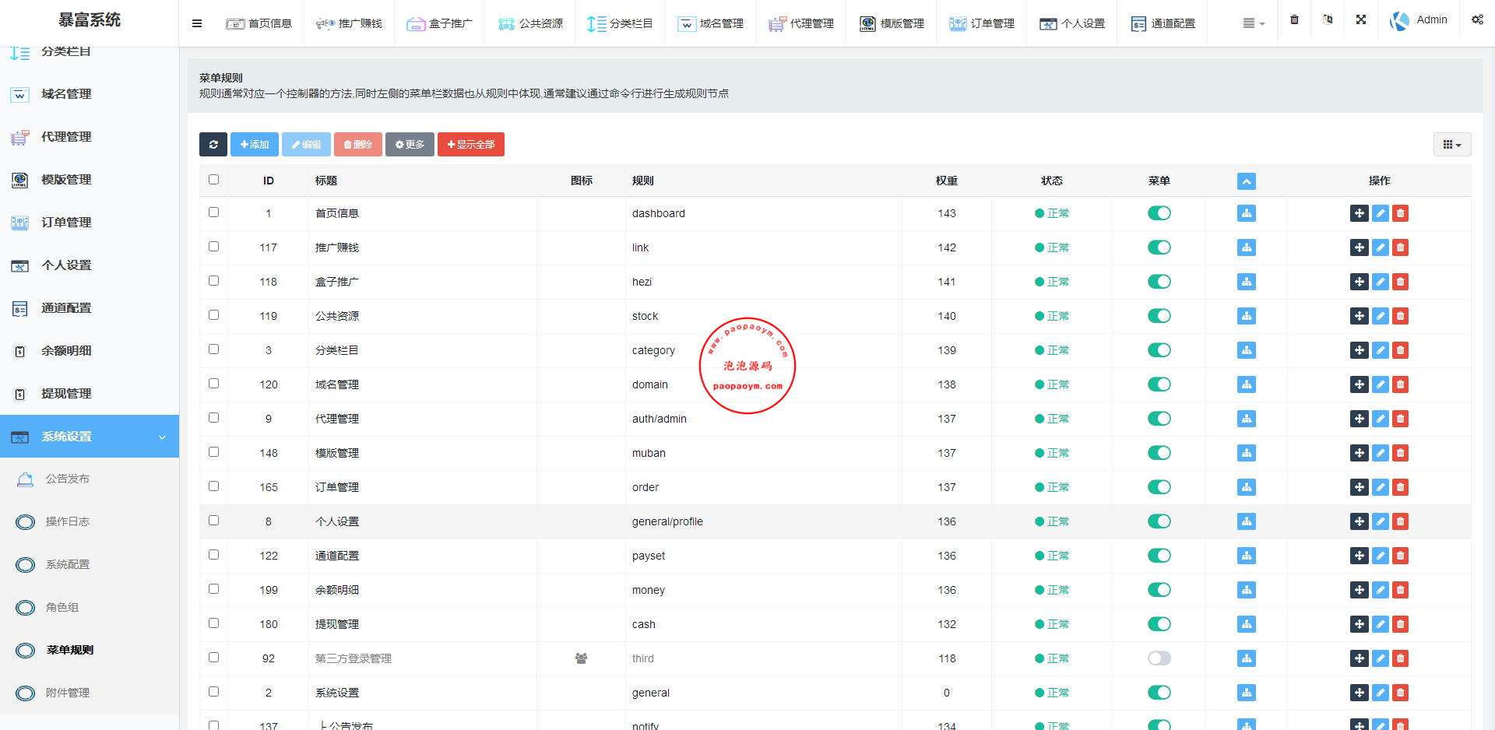Screen dimensions: 1495x730
Task: Collapse the 系统设置 sidebar section
Action: [x=90, y=437]
